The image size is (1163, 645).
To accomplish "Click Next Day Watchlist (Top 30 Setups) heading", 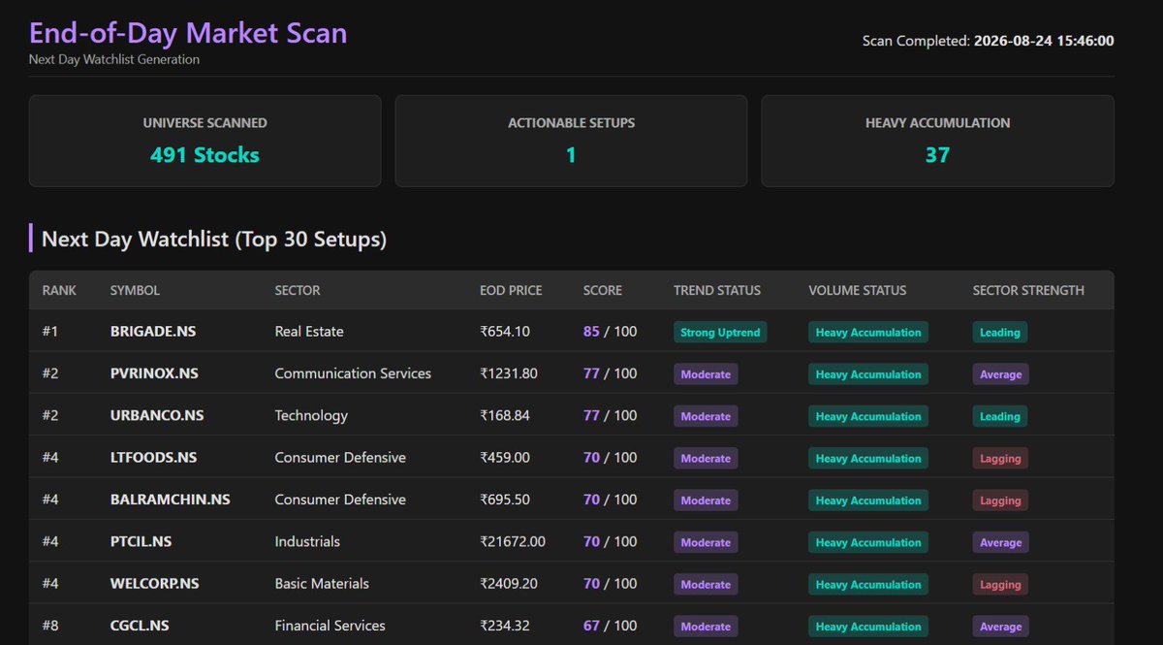I will click(x=214, y=239).
